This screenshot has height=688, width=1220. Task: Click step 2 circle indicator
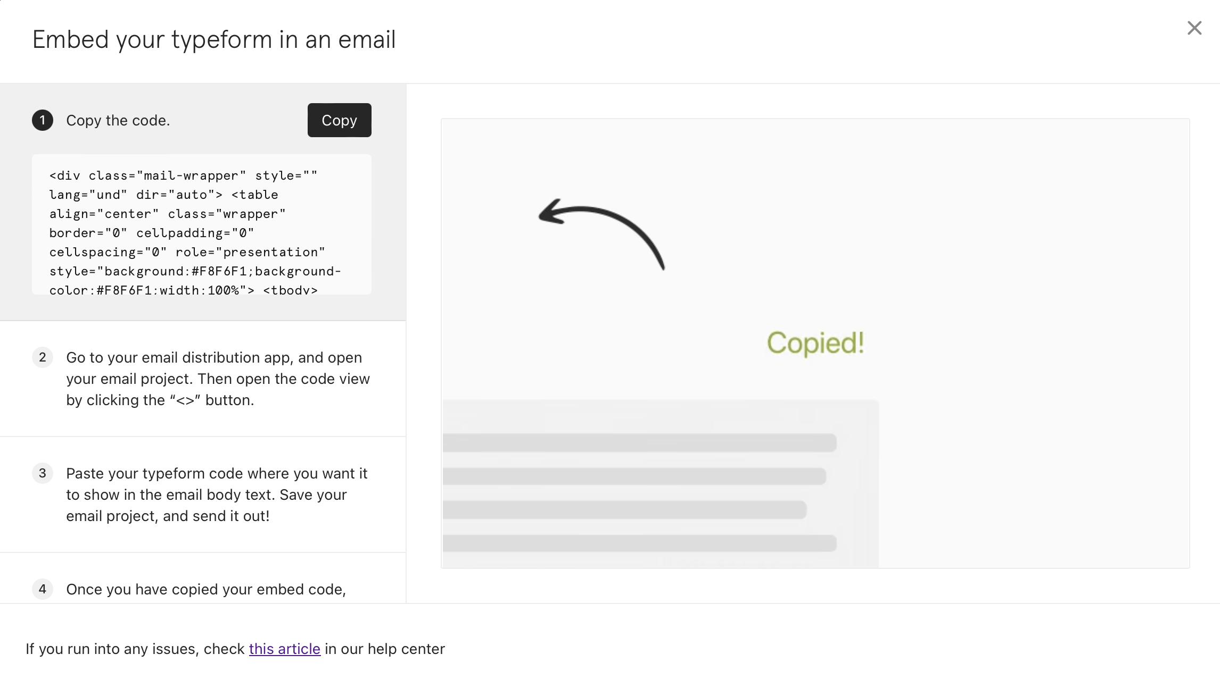click(43, 358)
